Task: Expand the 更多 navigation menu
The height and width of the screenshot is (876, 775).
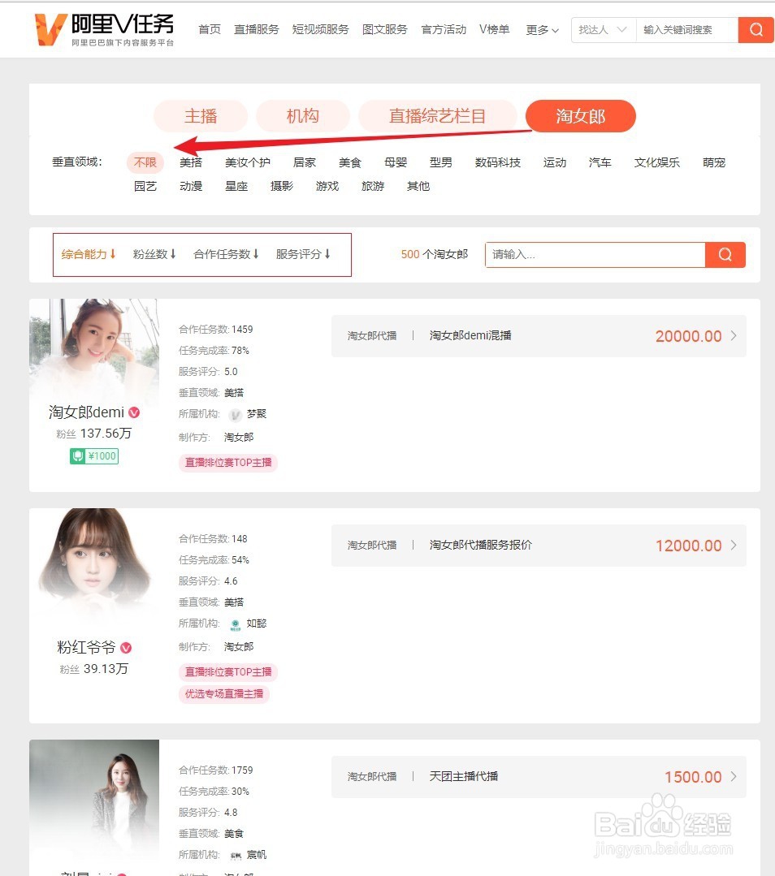Action: pos(542,29)
